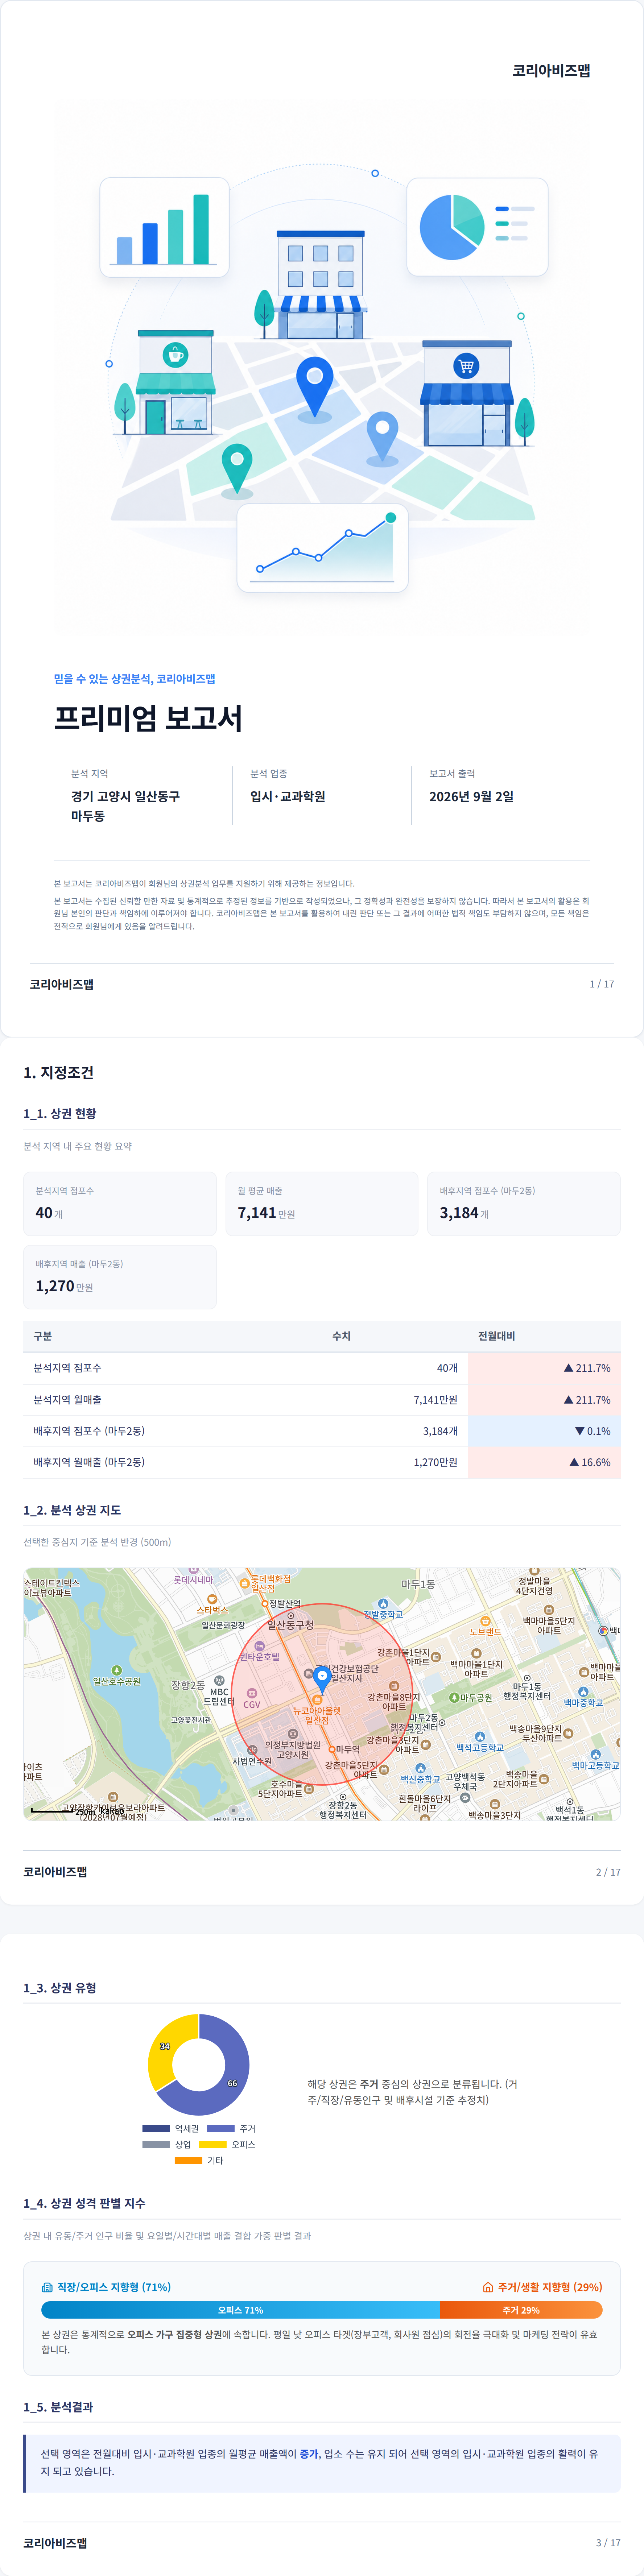
Task: Click the 2 / 17 page number
Action: point(608,1872)
